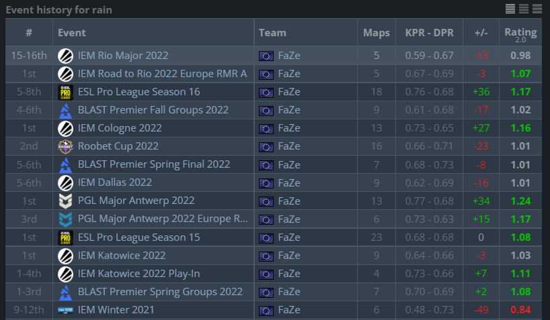
Task: Click the +36 value in Pro League Season 16 row
Action: pyautogui.click(x=481, y=92)
